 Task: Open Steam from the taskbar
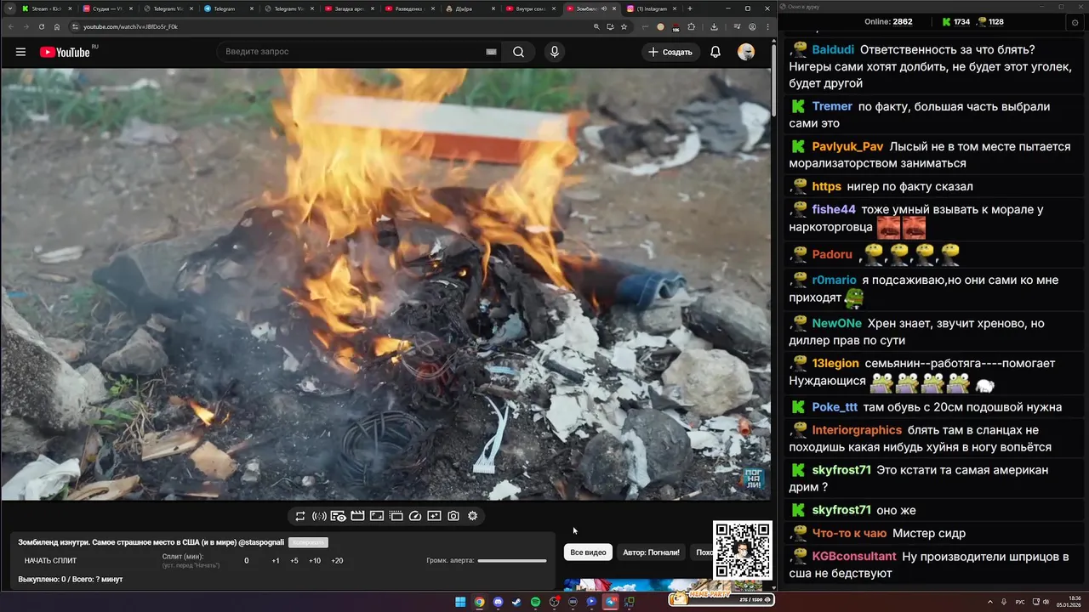516,602
